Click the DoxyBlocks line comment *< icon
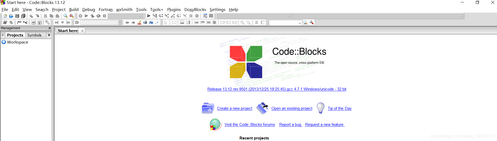The width and height of the screenshot is (497, 141). [25, 22]
